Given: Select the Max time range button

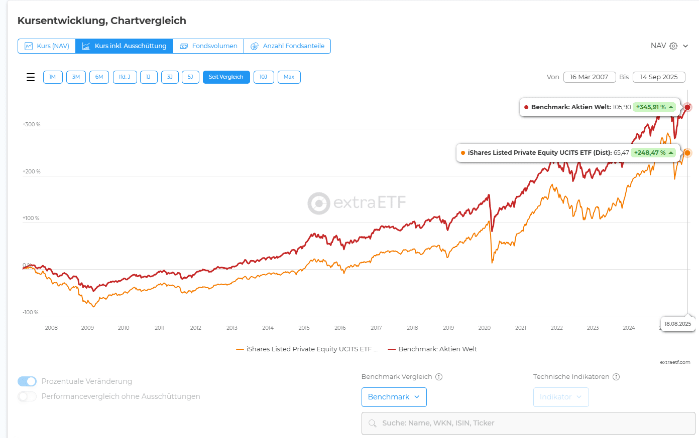Looking at the screenshot, I should coord(289,77).
